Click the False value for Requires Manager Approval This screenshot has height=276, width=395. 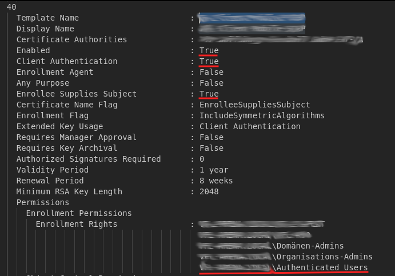click(211, 138)
